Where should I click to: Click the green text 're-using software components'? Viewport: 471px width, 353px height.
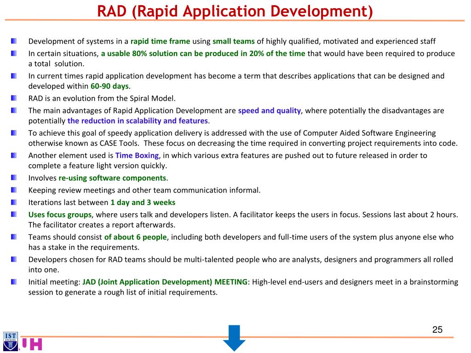tap(112, 178)
